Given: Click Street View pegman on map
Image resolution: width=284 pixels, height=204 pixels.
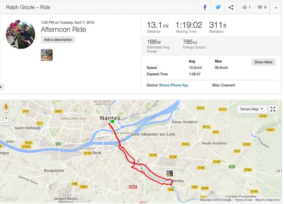Looking at the screenshot, I should pos(6,107).
